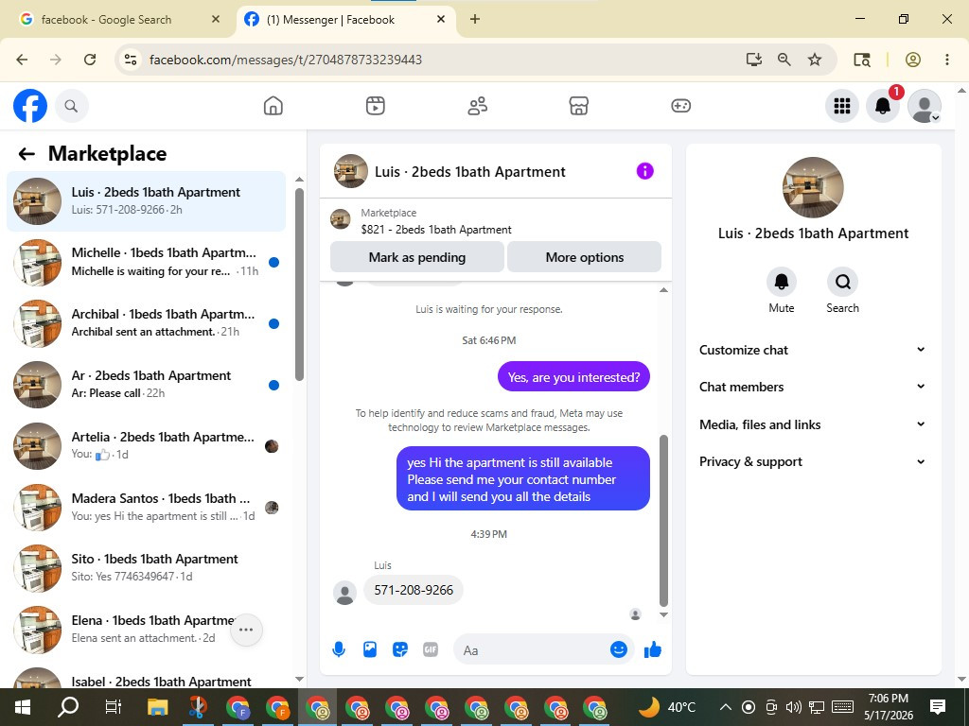Reload the page
Screen dimensions: 969x726
(90, 60)
